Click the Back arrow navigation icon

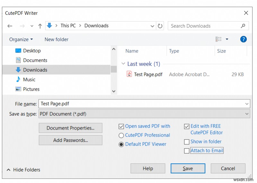click(10, 26)
